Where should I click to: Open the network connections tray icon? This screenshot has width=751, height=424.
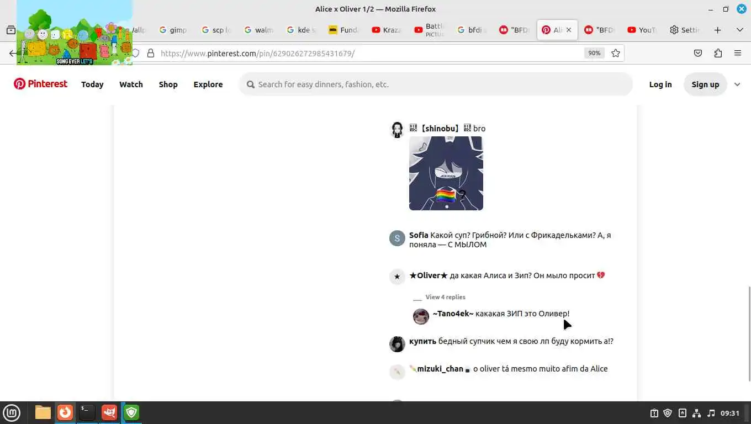click(x=696, y=413)
